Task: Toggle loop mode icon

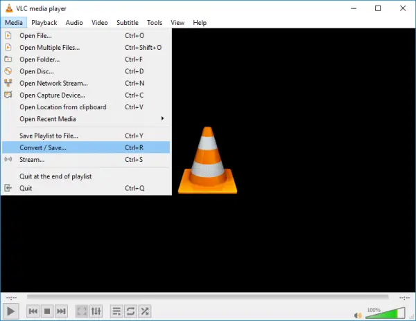Action: 130,311
